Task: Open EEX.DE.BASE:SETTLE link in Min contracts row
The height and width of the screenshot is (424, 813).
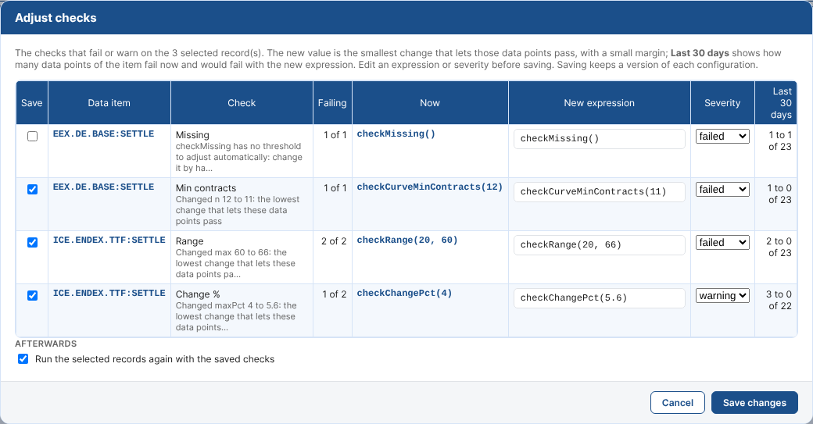Action: pyautogui.click(x=103, y=187)
